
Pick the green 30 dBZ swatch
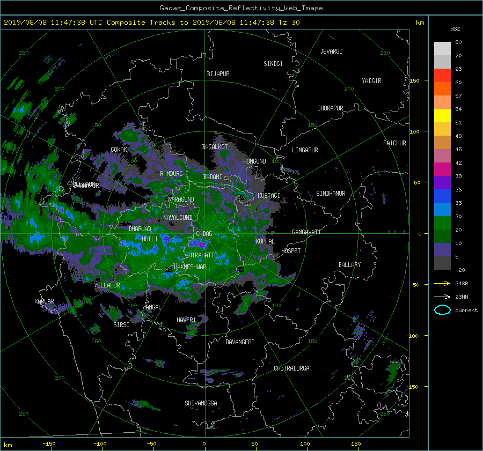click(442, 223)
